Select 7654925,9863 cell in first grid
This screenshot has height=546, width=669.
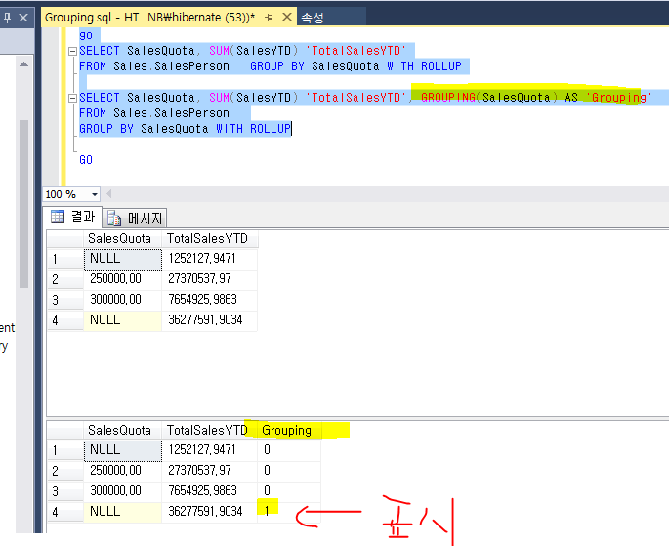point(209,300)
